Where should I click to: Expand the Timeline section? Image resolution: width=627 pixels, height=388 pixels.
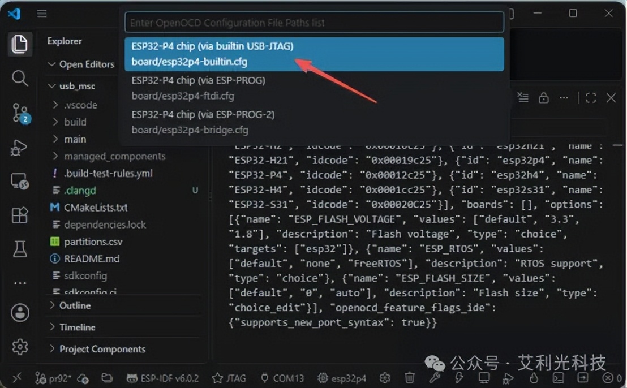(x=72, y=327)
